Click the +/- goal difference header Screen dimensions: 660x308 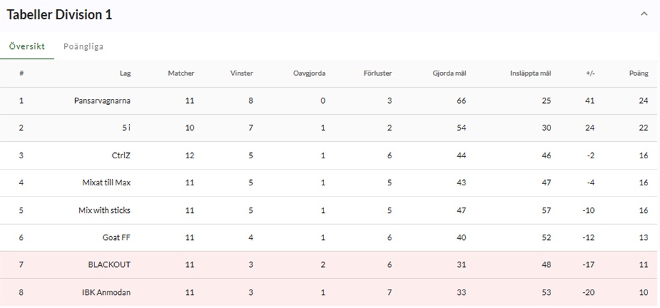tap(589, 73)
